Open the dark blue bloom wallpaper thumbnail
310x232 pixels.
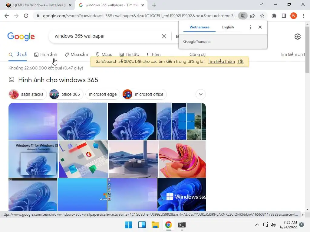point(132,121)
